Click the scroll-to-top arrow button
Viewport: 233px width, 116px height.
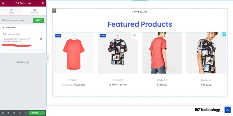coord(227,110)
